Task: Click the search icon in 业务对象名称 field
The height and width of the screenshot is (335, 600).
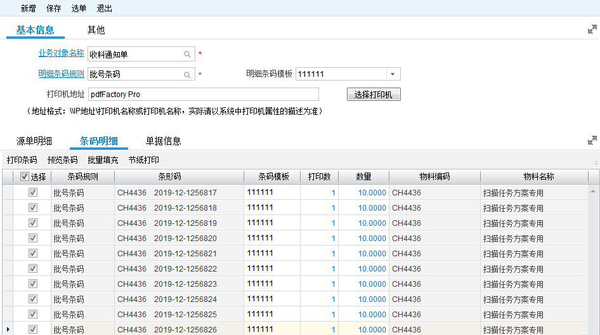Action: pos(187,55)
